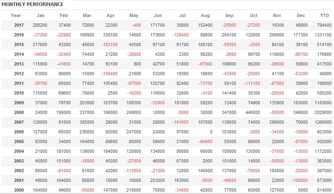Select the 2007 year row label
The width and height of the screenshot is (334, 194).
pyautogui.click(x=19, y=122)
